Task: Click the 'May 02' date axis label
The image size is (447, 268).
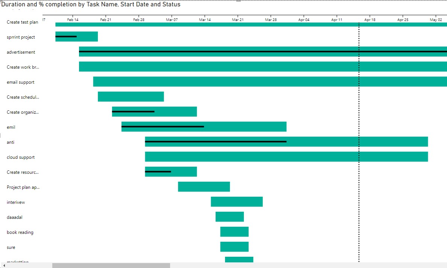Action: (x=436, y=20)
